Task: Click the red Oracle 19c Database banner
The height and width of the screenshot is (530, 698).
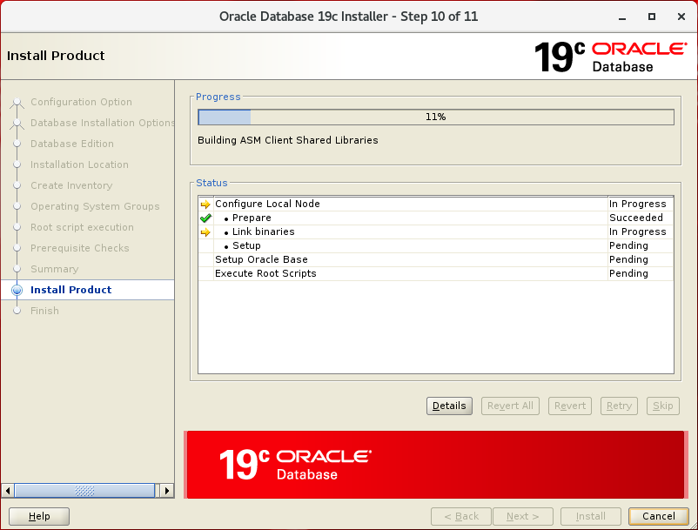Action: point(435,465)
